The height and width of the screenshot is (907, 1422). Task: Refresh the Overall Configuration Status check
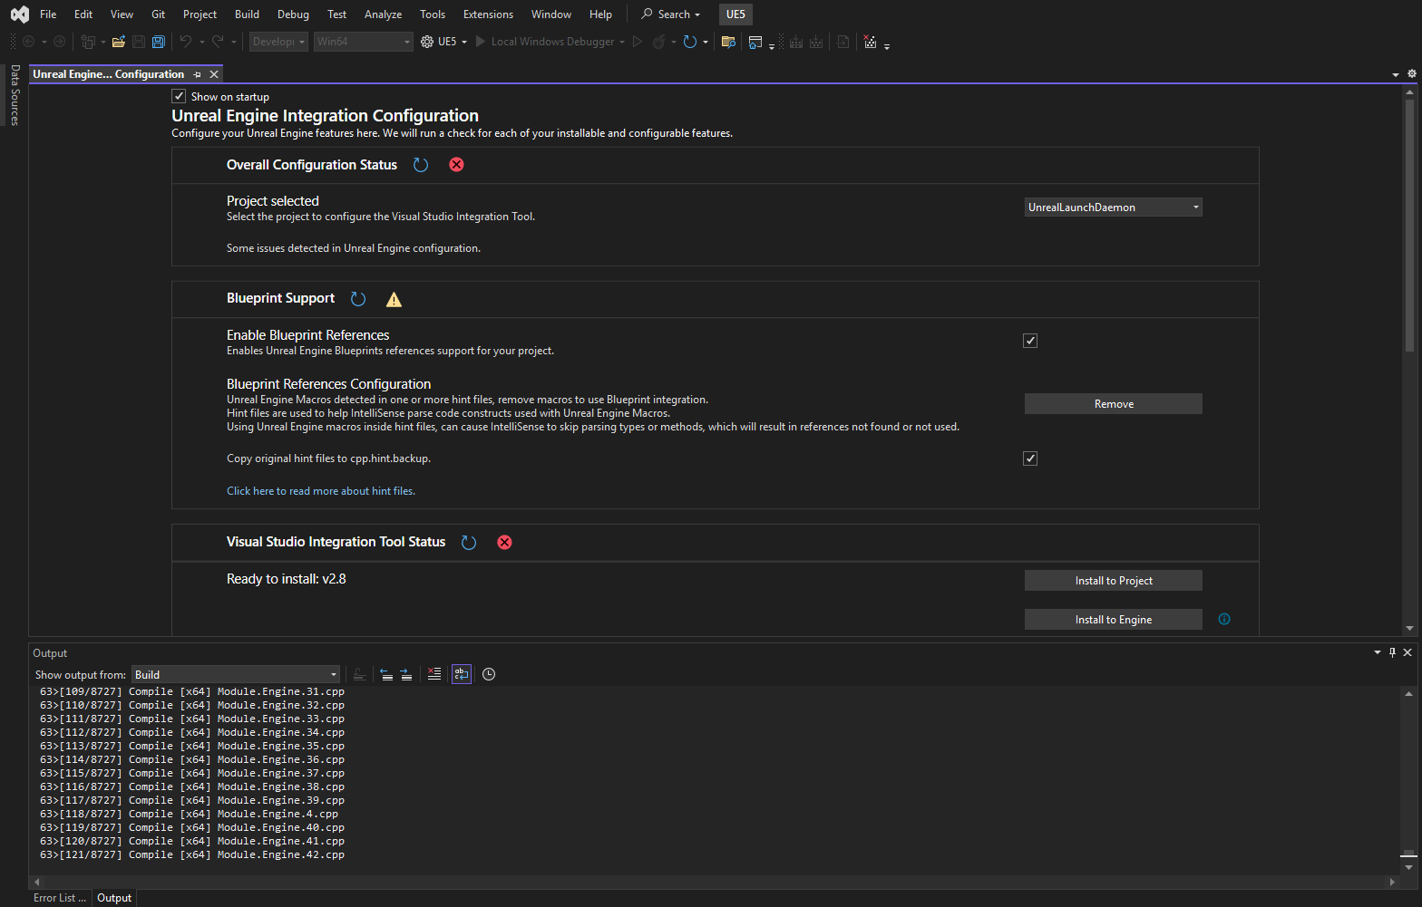421,165
